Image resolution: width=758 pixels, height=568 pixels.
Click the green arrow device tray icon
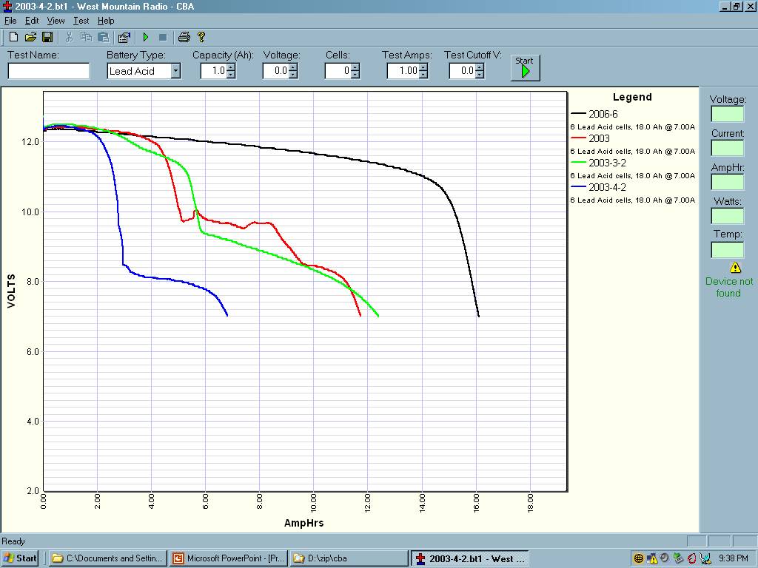678,558
